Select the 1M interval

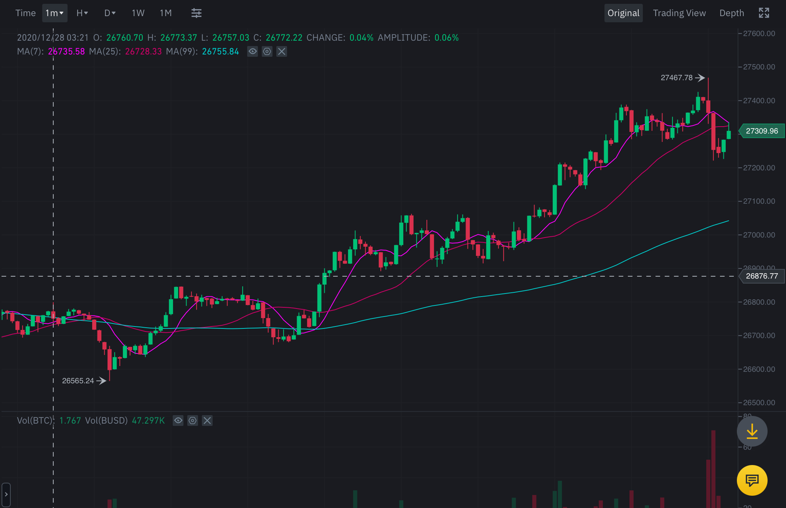[x=165, y=13]
